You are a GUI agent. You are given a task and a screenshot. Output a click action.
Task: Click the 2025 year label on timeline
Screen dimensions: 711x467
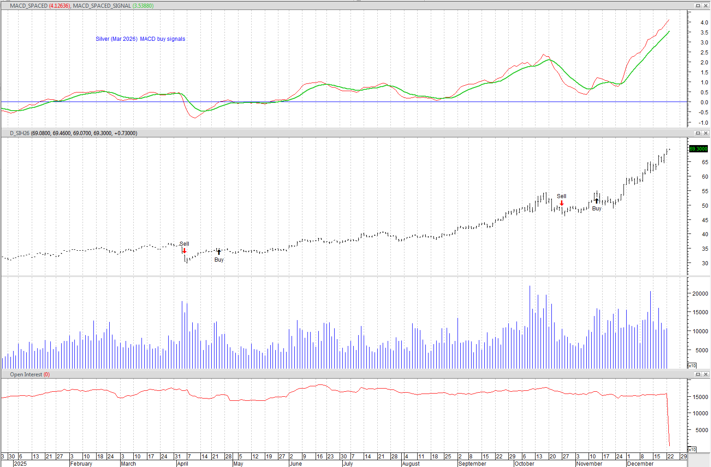tap(20, 463)
